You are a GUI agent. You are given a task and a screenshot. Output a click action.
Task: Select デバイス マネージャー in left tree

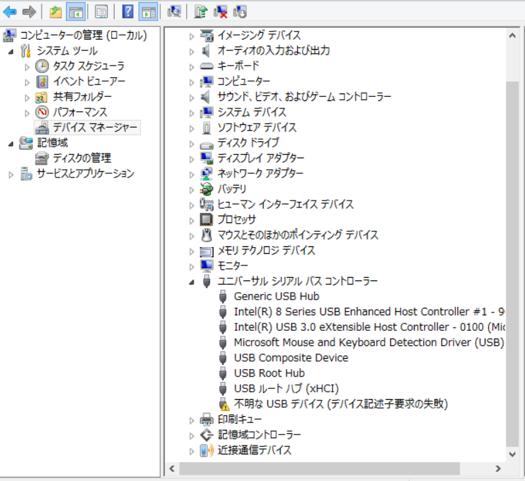click(x=95, y=128)
